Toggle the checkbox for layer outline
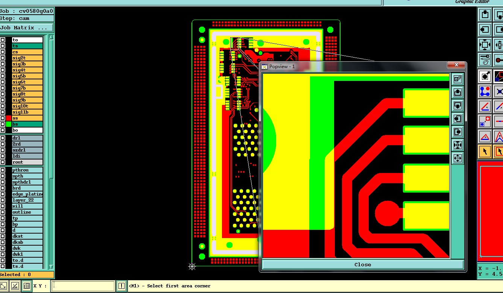Viewport: 503px width, 293px height. [x=3, y=212]
